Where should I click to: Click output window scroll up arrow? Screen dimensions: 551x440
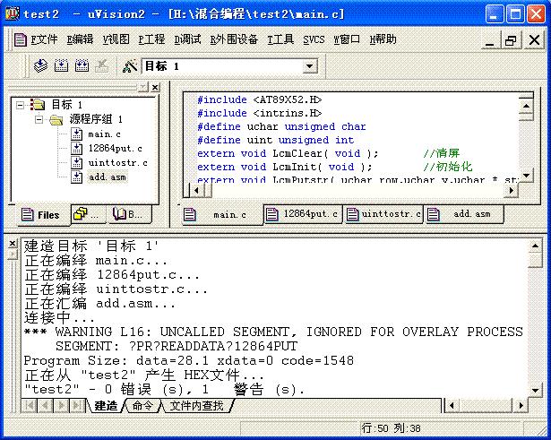tap(535, 246)
